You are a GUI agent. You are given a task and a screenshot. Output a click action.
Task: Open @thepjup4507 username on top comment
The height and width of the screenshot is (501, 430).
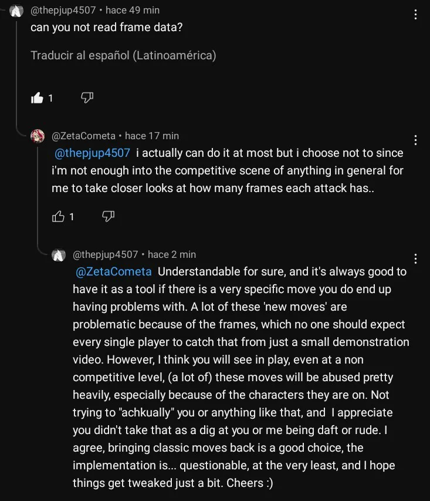63,11
